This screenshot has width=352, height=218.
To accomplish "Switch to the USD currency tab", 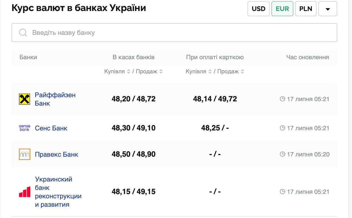I will (258, 9).
